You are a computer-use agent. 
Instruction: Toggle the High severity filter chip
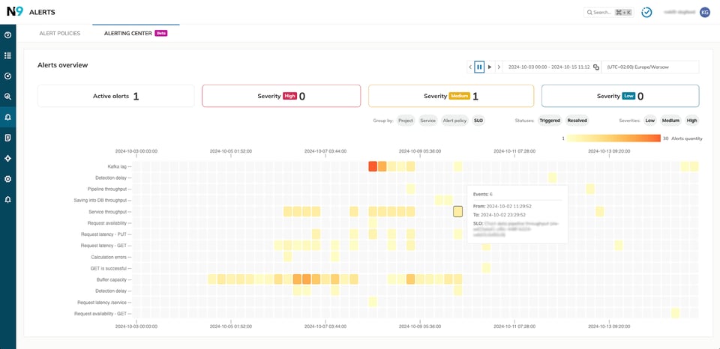tap(691, 121)
